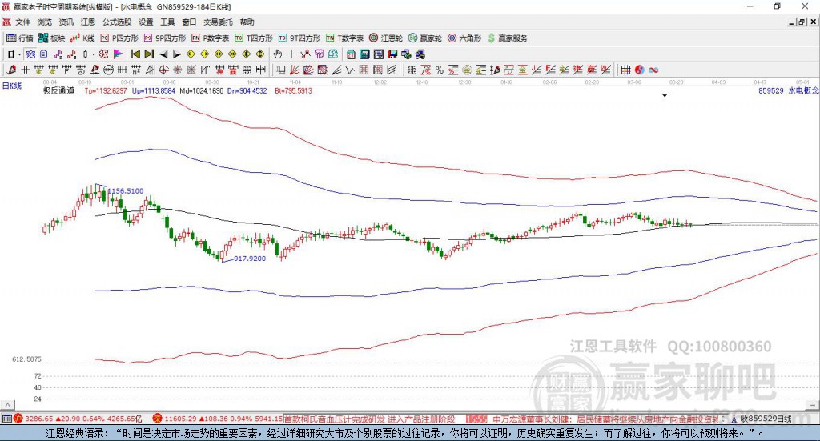Open the 工具 menu
Viewport: 820px width, 441px height.
point(167,22)
